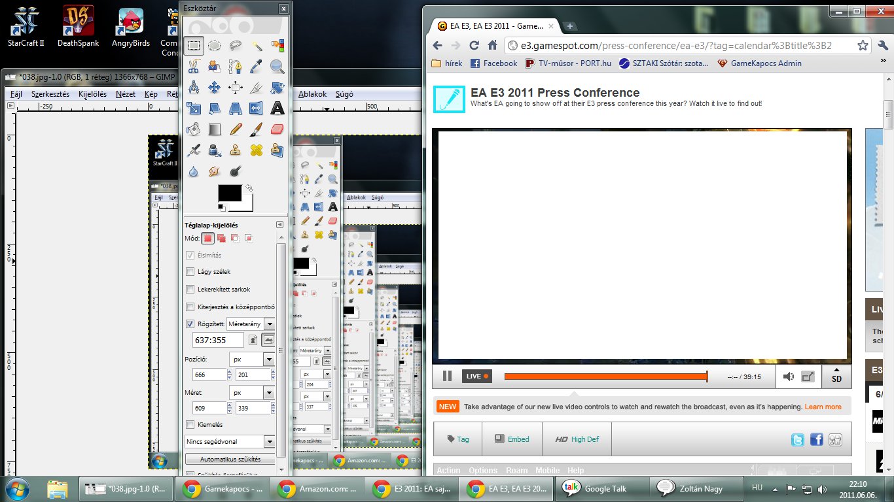894x502 pixels.
Task: Open the tool options panel menu arrow
Action: coord(280,224)
